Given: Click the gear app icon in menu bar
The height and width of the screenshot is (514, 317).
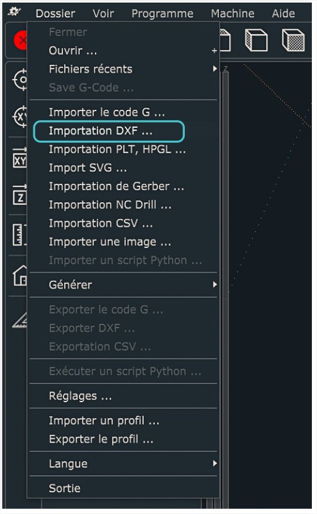Looking at the screenshot, I should (14, 12).
